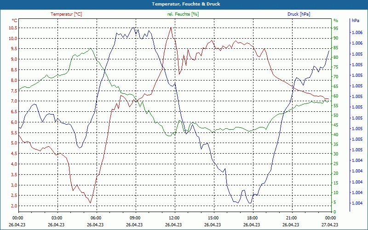
Task: Click temperature axis value '4,0'
Action: tap(14, 164)
